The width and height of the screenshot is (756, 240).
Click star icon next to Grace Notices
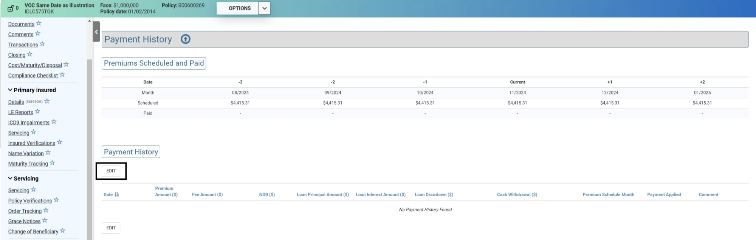pyautogui.click(x=45, y=220)
